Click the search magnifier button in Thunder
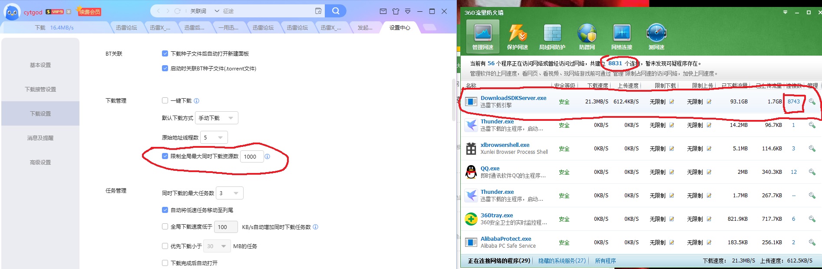822x269 pixels. pos(336,11)
